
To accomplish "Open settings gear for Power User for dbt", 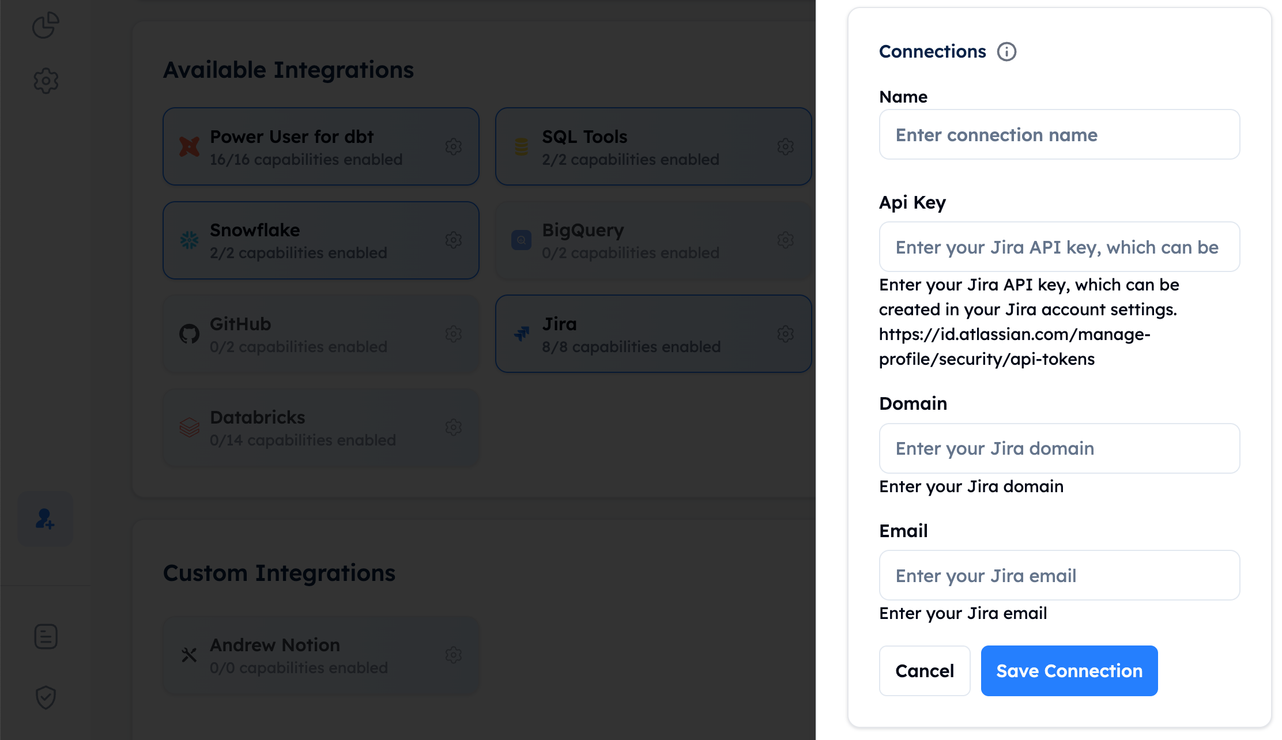I will pos(454,146).
